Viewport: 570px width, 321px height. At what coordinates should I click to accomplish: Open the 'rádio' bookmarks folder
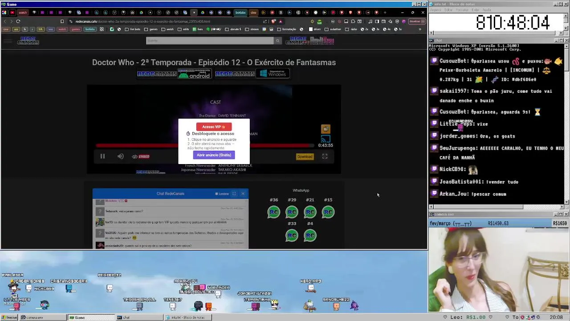351,29
